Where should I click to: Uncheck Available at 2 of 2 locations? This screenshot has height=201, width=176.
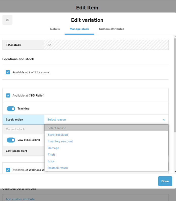[x=8, y=72]
